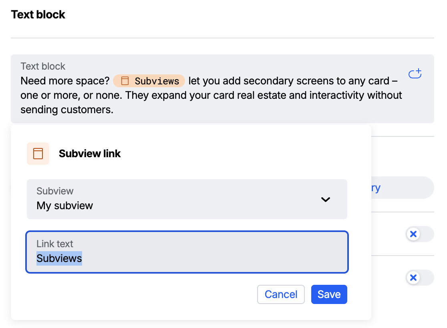The image size is (447, 328).
Task: Focus the Link text input field
Action: click(187, 252)
